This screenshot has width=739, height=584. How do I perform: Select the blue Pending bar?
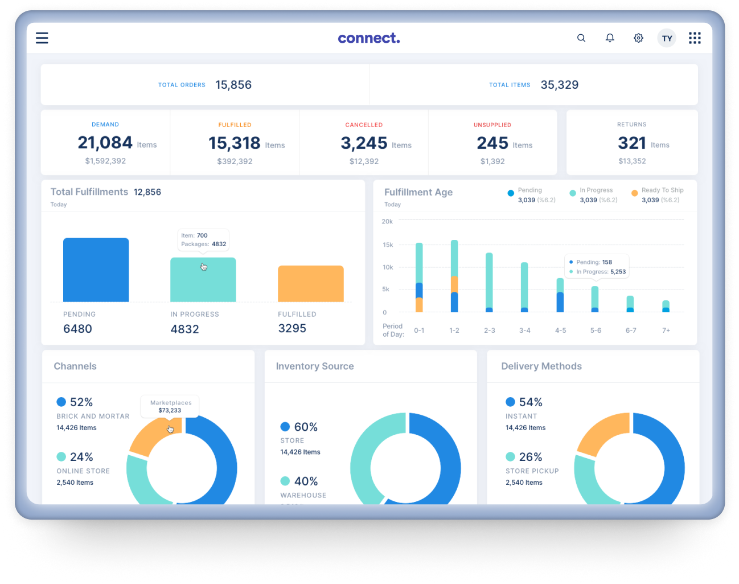click(96, 270)
